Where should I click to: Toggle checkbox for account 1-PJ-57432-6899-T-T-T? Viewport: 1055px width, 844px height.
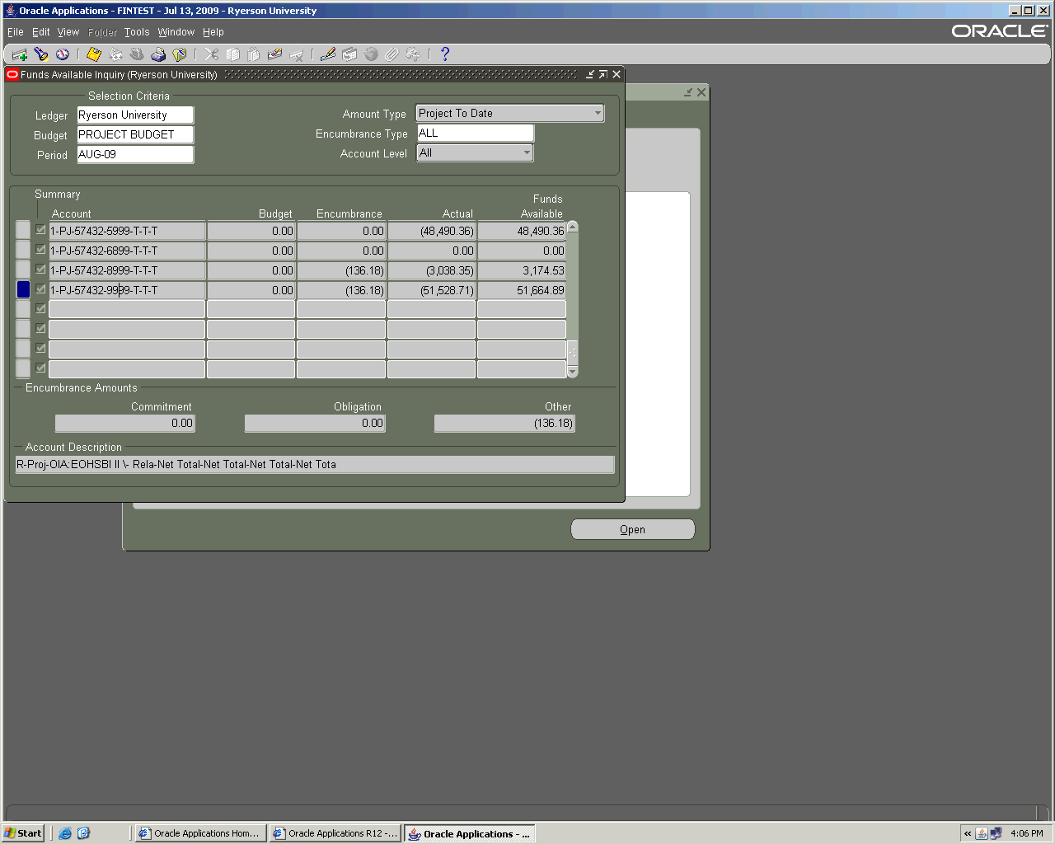click(x=40, y=250)
